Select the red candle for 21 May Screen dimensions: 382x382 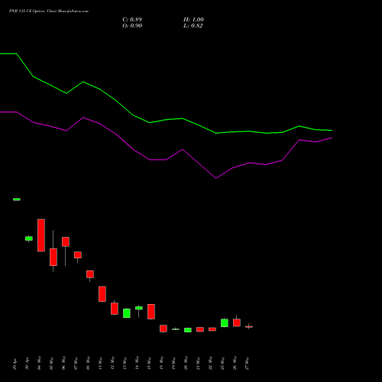[x=200, y=329]
